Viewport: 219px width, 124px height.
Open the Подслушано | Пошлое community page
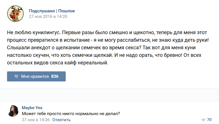52,11
